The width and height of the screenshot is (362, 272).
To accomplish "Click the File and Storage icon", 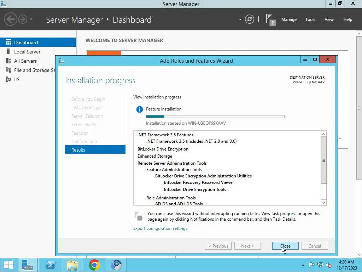I will pyautogui.click(x=8, y=70).
